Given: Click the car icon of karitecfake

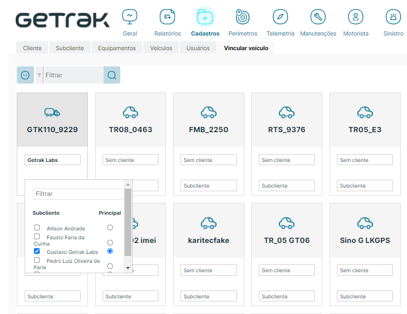Looking at the screenshot, I should pos(208,223).
